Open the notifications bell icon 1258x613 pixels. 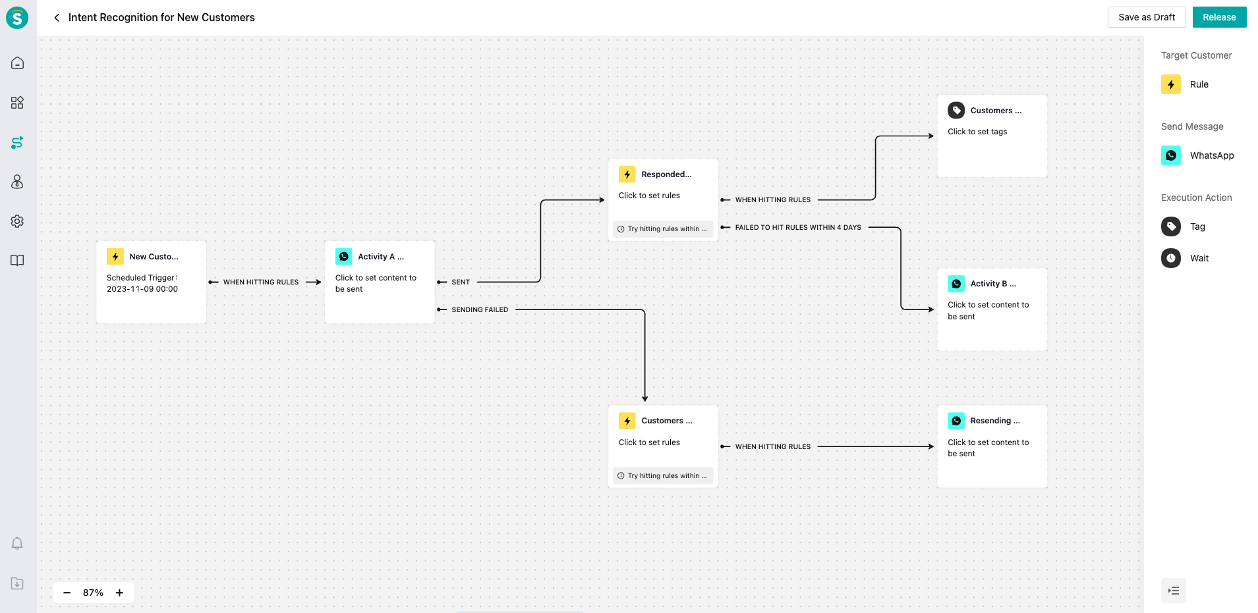(x=18, y=543)
